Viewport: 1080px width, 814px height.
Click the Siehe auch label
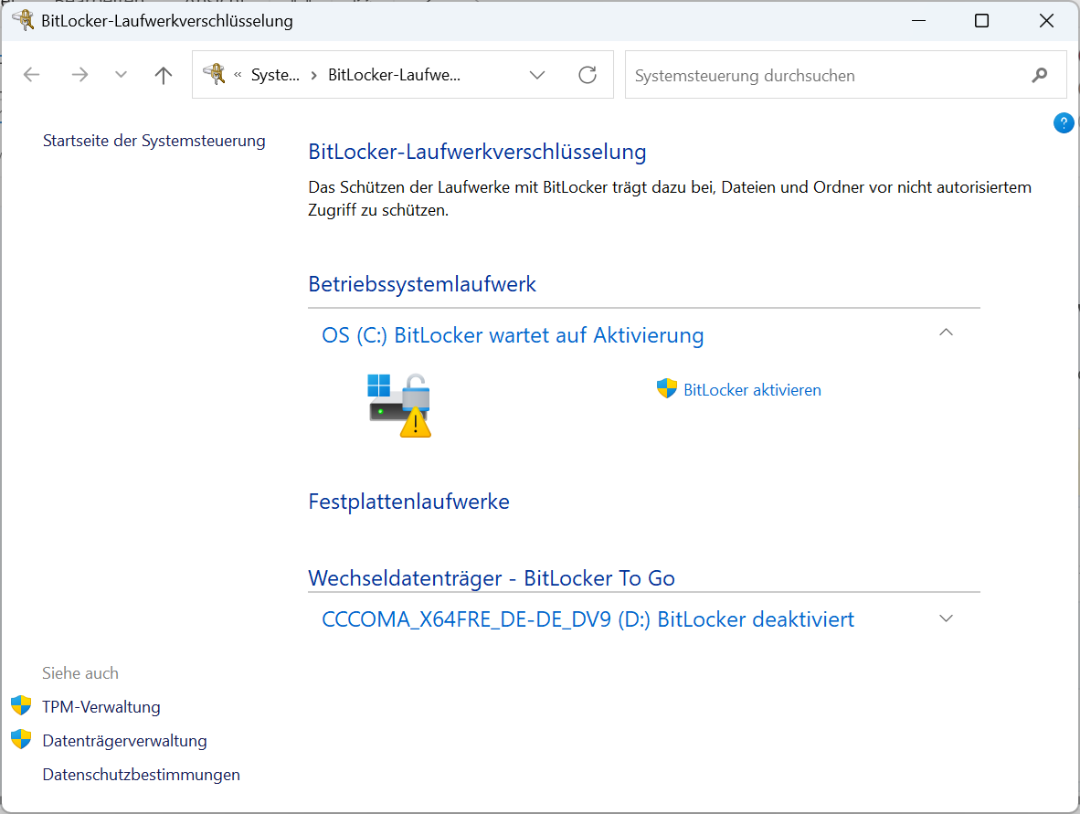click(x=80, y=672)
